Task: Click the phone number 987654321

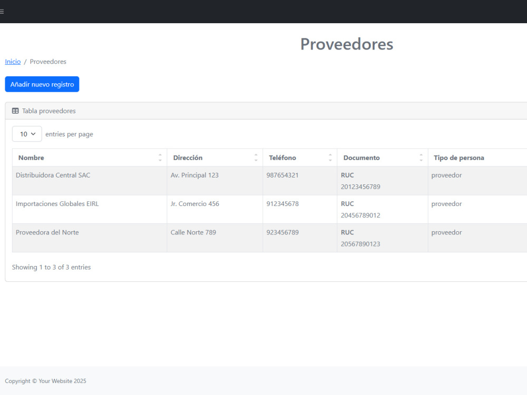Action: pyautogui.click(x=282, y=175)
